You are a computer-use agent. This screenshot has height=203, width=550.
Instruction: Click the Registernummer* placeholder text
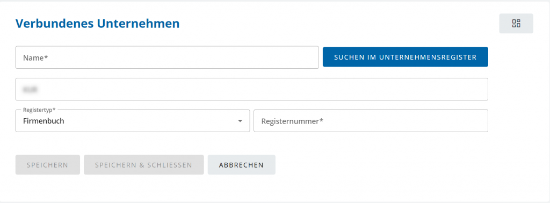coord(292,121)
